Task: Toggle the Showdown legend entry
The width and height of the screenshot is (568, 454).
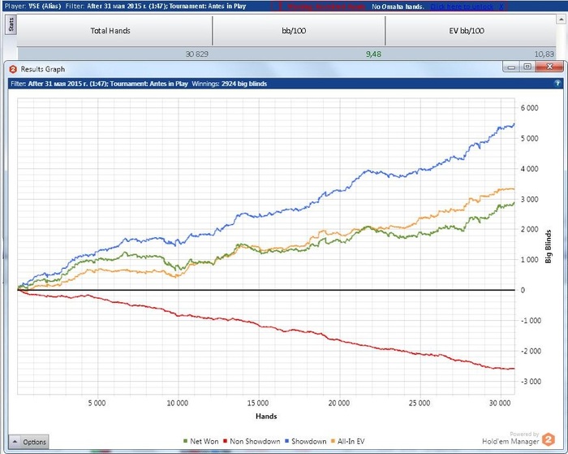Action: (306, 441)
